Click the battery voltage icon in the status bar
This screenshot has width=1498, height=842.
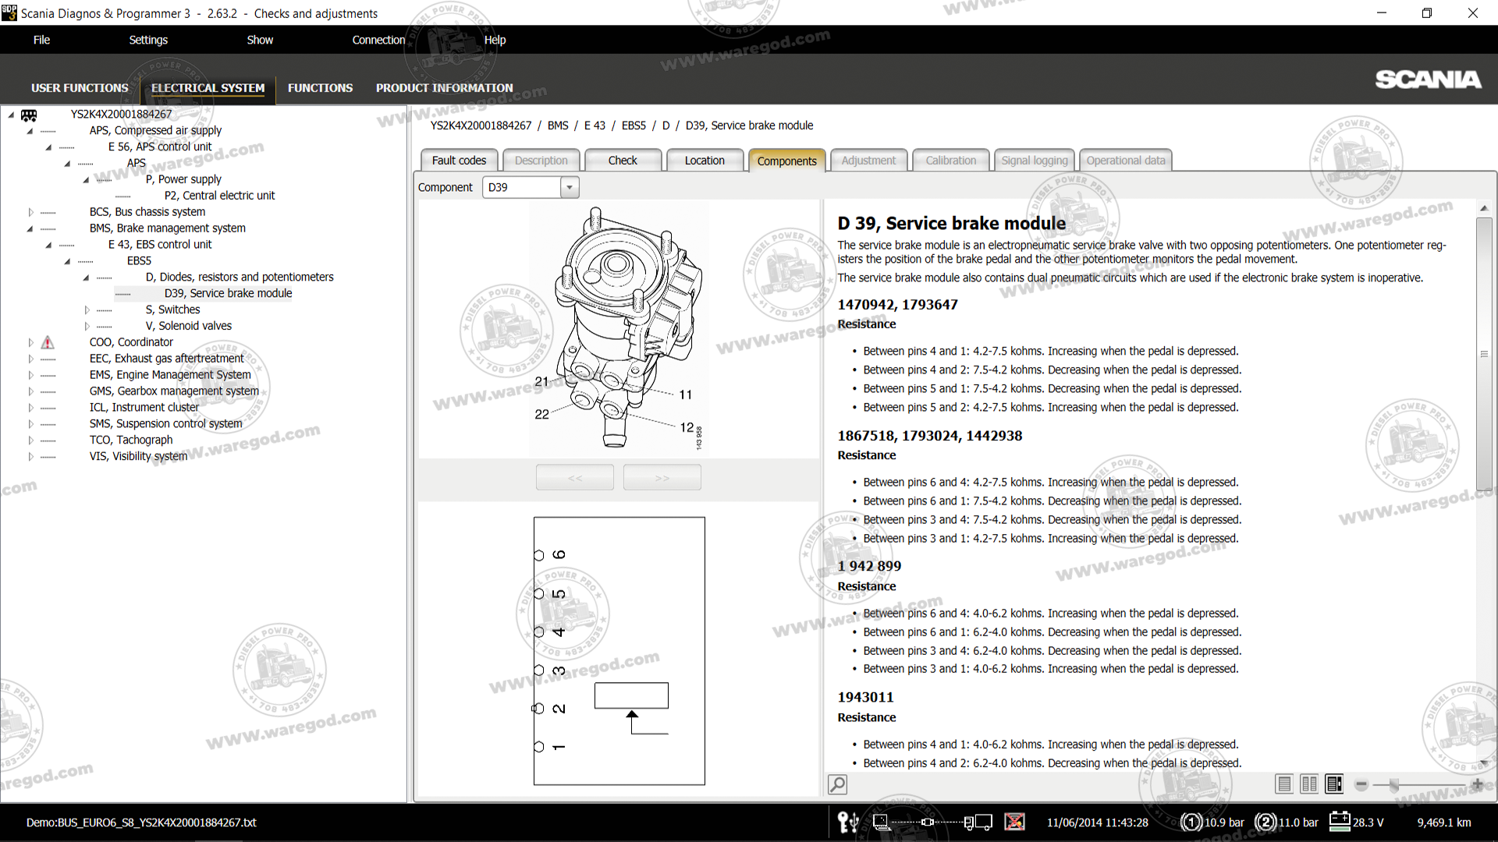click(1340, 821)
